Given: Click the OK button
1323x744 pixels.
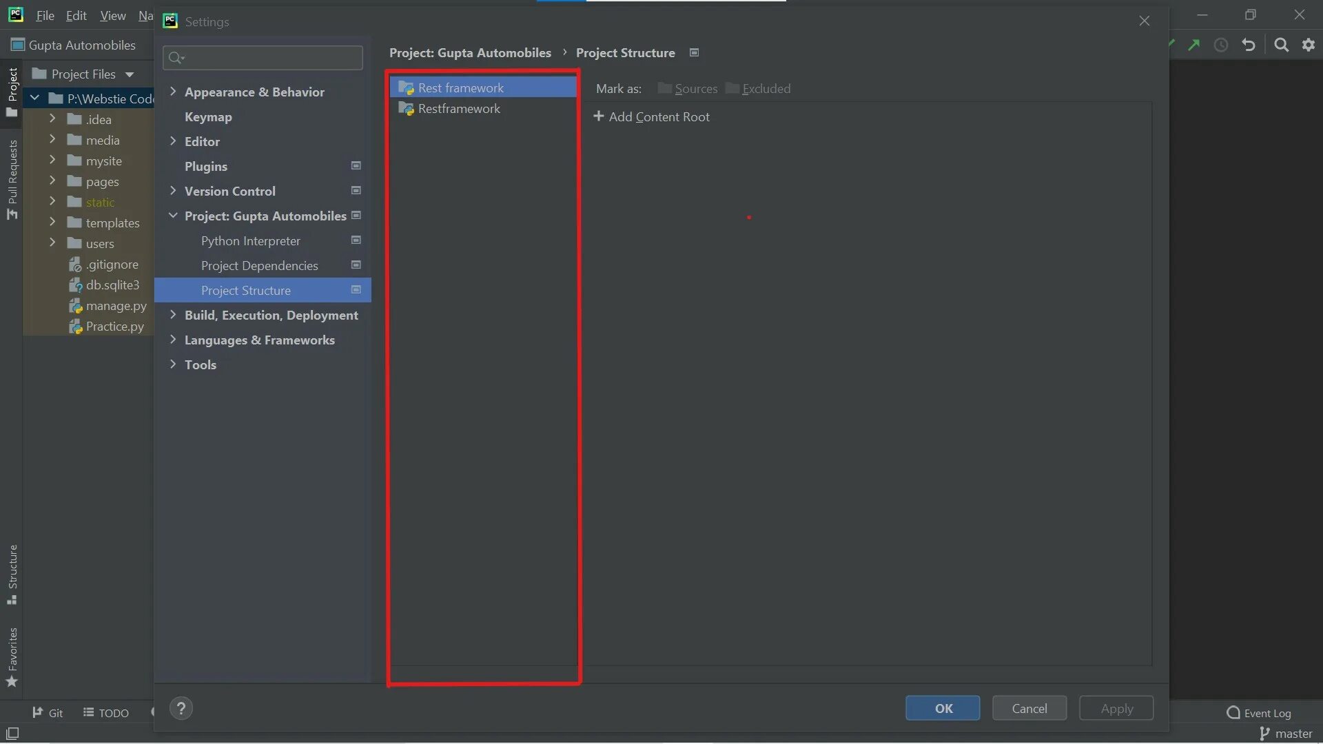Looking at the screenshot, I should [x=943, y=708].
